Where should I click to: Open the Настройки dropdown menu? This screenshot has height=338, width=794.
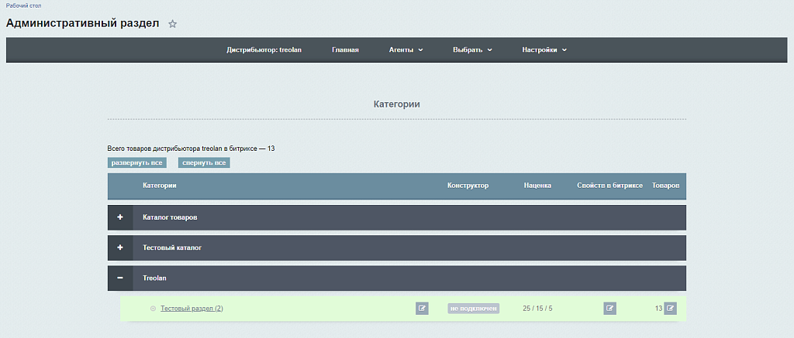click(544, 50)
